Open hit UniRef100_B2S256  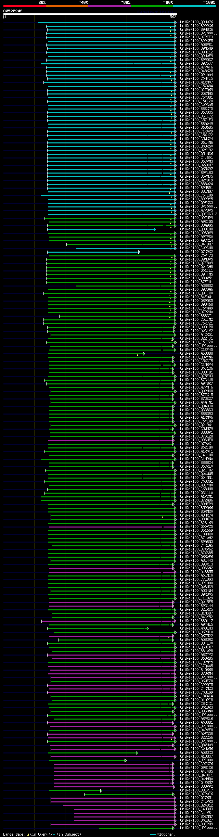(196, 738)
